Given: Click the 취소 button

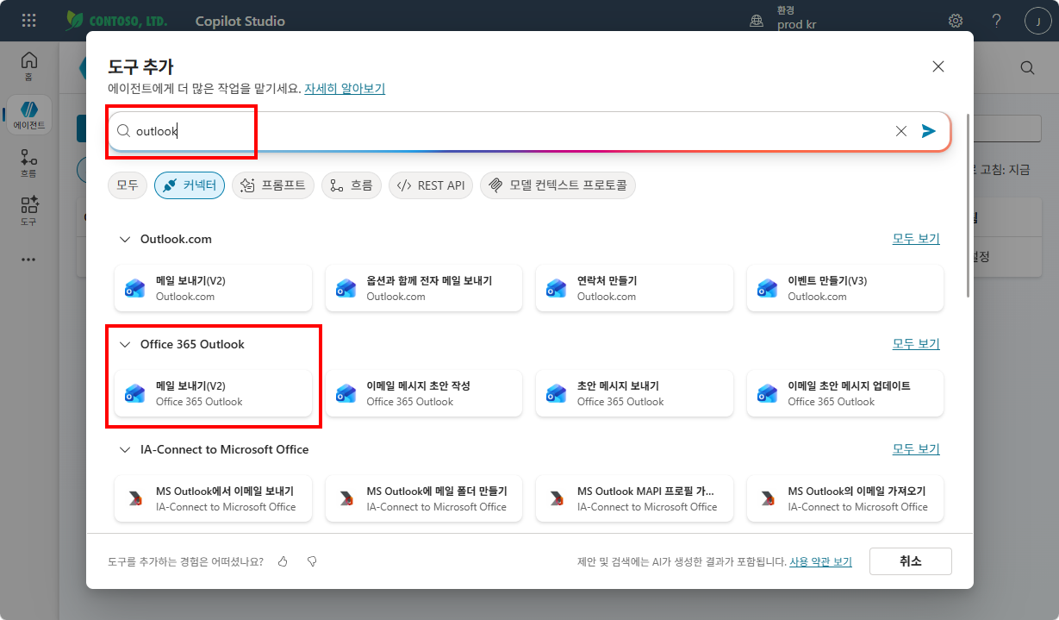Looking at the screenshot, I should point(911,561).
